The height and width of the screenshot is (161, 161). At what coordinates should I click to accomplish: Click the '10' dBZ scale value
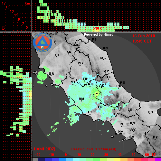point(79,155)
